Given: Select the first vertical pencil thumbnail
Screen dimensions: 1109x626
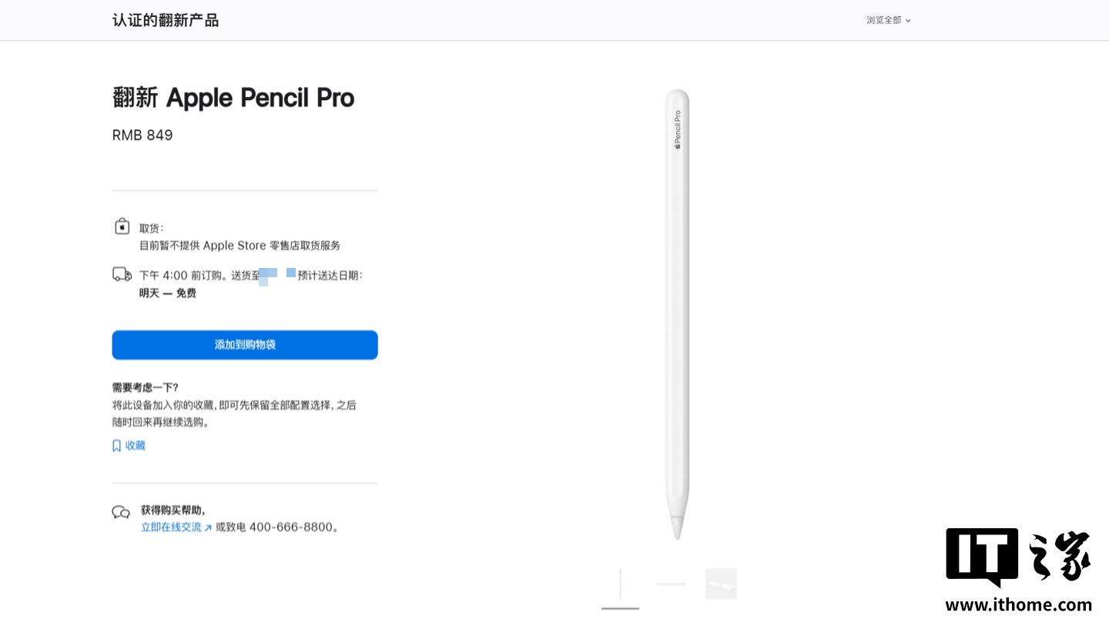Looking at the screenshot, I should pyautogui.click(x=621, y=584).
